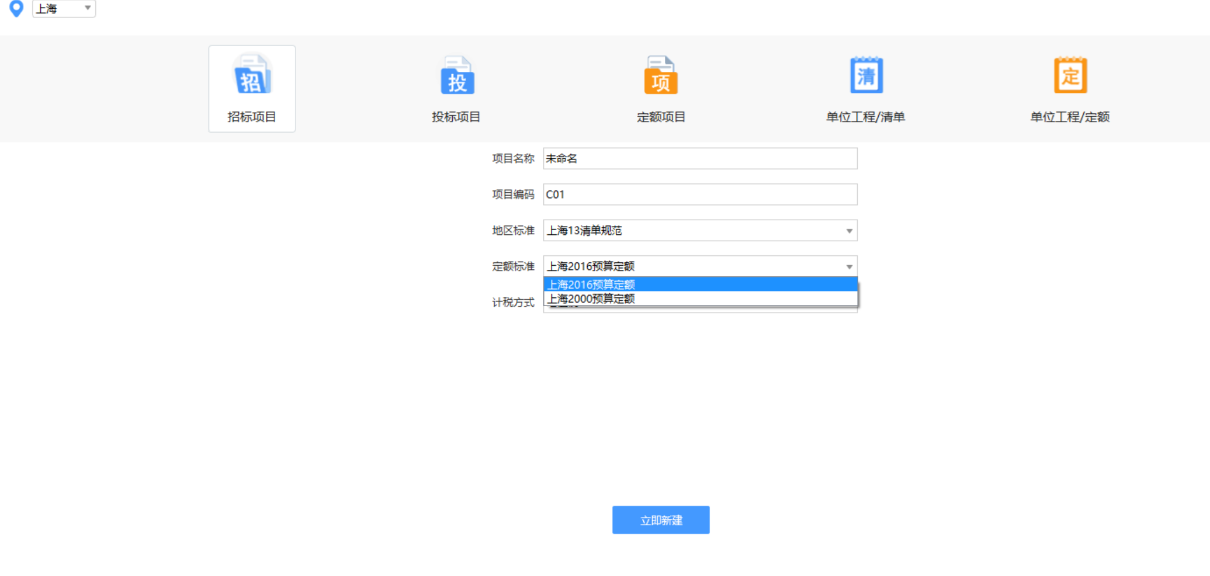The width and height of the screenshot is (1210, 576).
Task: Click the 定额标准 field label
Action: click(x=513, y=266)
